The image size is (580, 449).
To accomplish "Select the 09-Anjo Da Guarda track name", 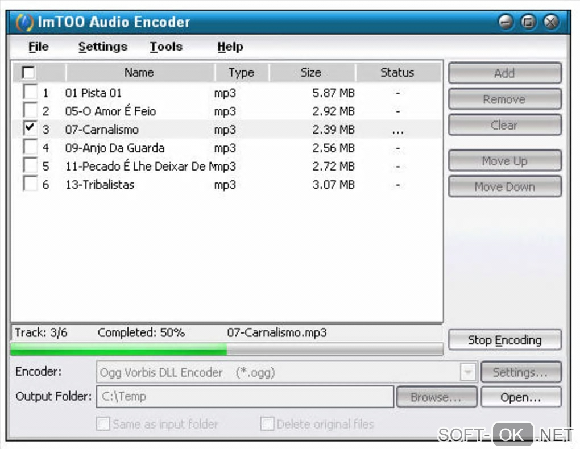I will pyautogui.click(x=115, y=148).
